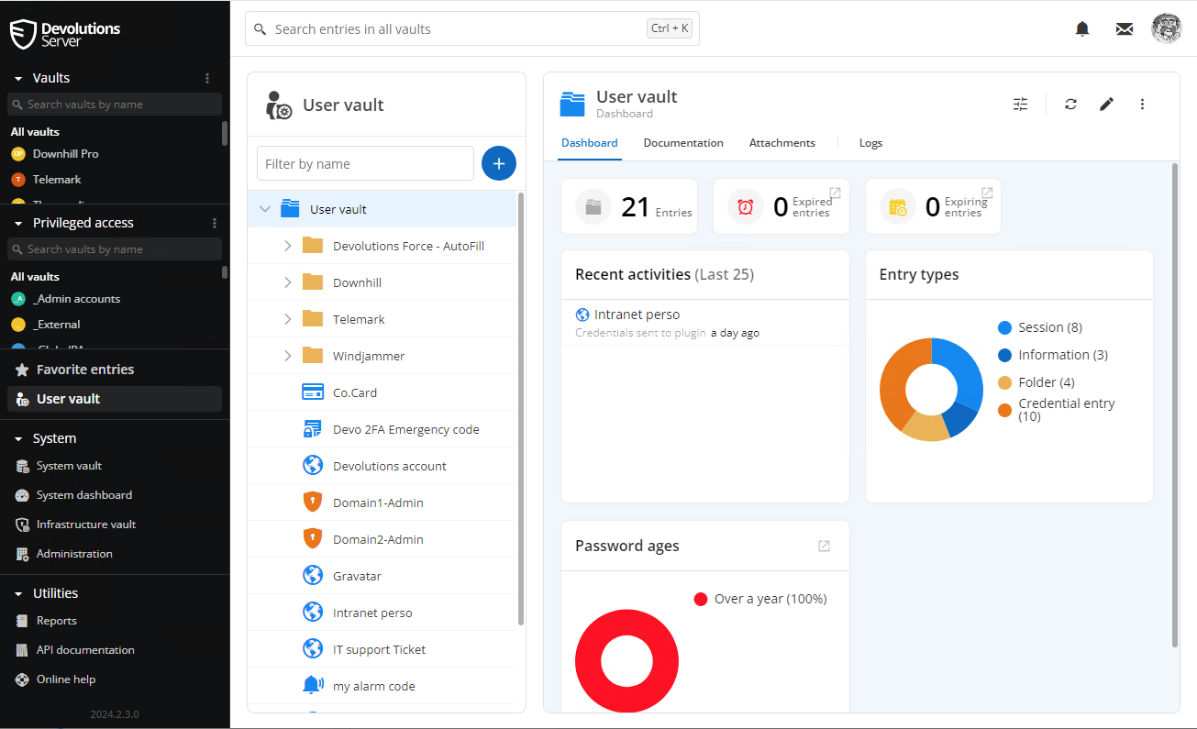Switch to the Logs tab
Screen dimensions: 1197x729
870,143
